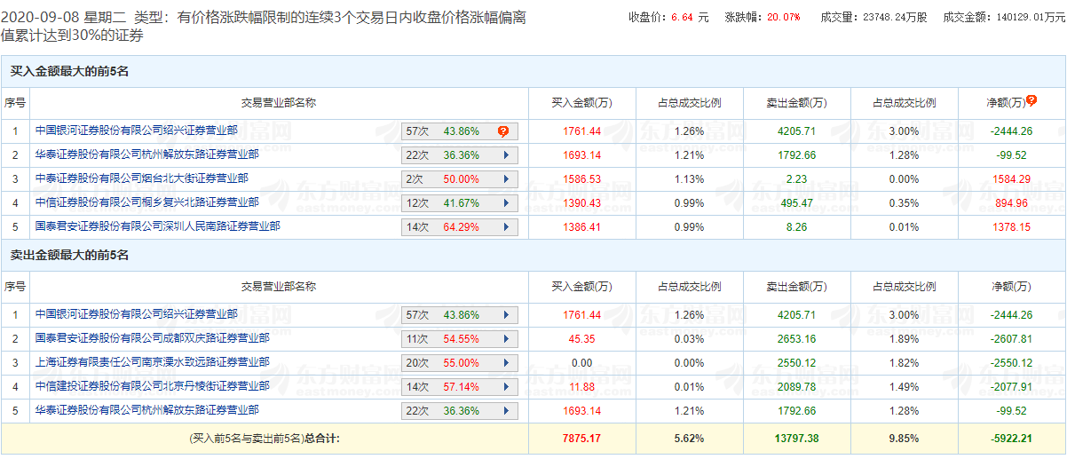
Task: Click the closing price value 6.64
Action: pyautogui.click(x=682, y=17)
